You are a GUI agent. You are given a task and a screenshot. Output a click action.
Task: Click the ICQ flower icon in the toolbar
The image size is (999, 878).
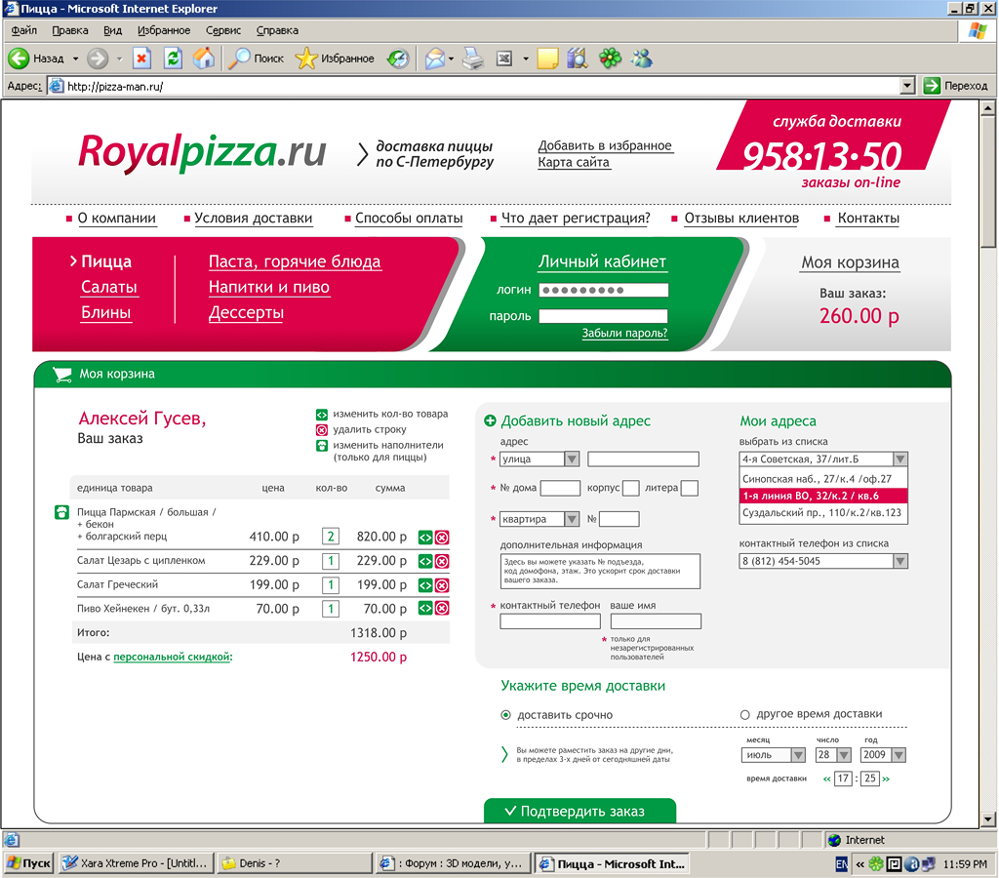610,59
